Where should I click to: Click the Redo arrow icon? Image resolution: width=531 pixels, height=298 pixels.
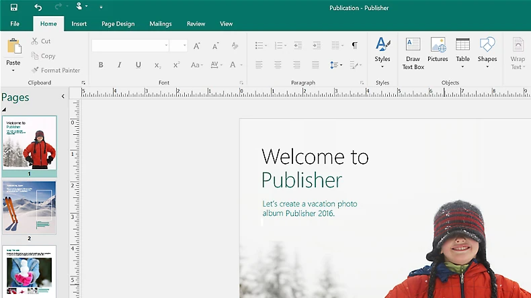point(58,7)
